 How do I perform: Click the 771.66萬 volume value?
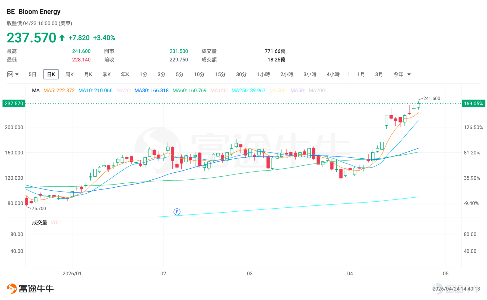pos(275,51)
